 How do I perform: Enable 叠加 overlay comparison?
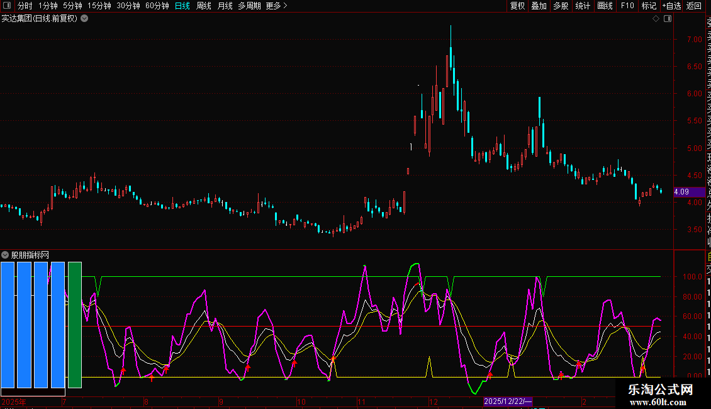click(x=539, y=6)
